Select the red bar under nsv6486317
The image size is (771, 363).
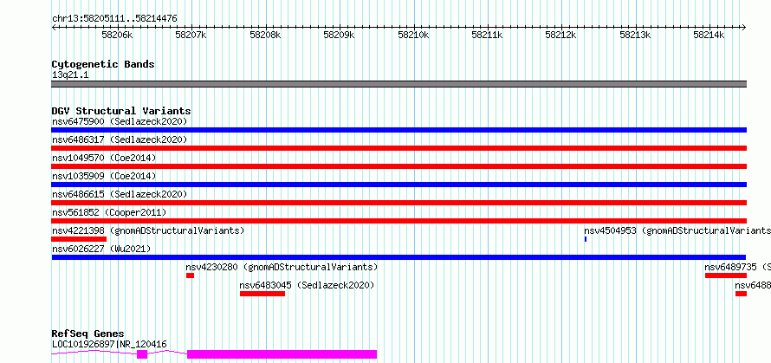398,148
